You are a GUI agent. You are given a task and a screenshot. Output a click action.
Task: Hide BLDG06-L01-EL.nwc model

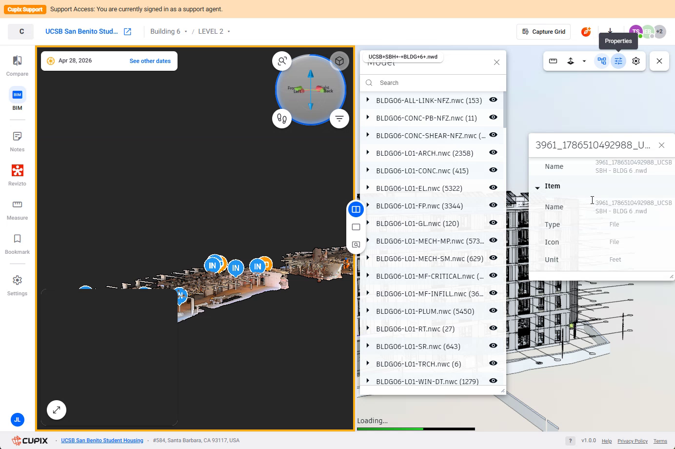pyautogui.click(x=493, y=187)
